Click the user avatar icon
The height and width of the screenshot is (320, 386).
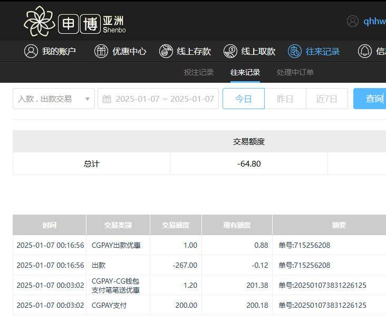pyautogui.click(x=353, y=21)
